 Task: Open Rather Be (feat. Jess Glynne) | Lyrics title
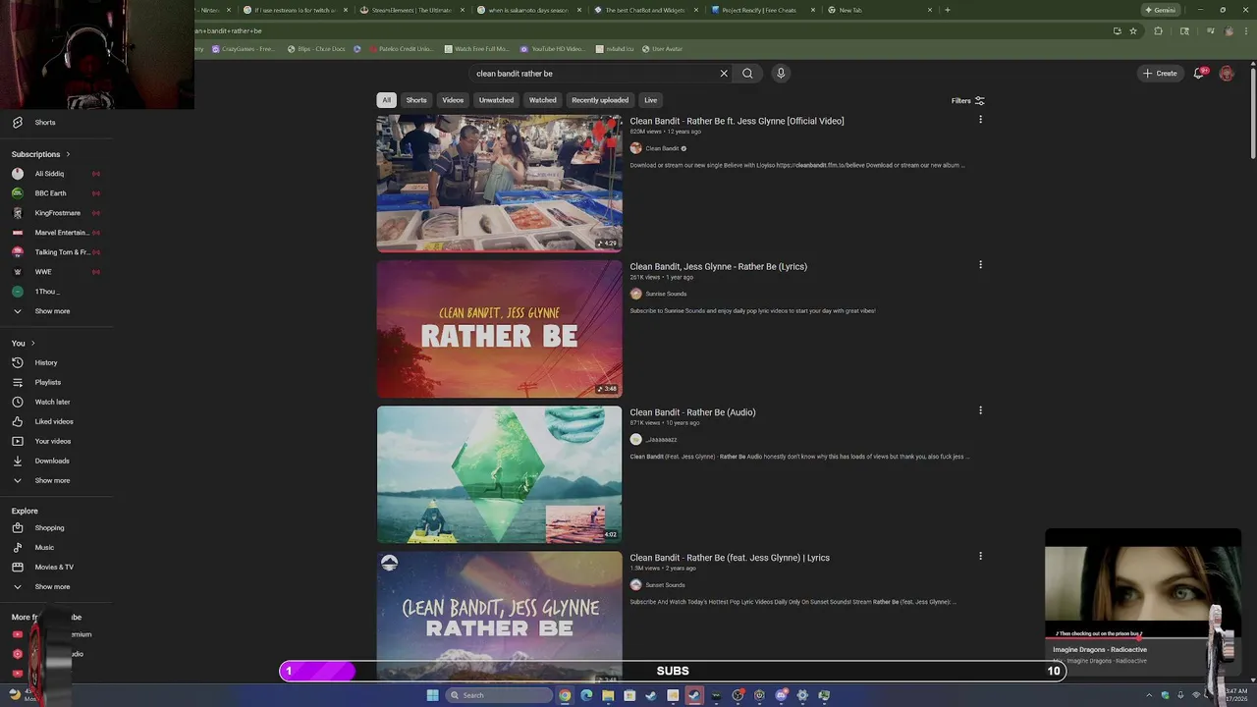click(730, 558)
